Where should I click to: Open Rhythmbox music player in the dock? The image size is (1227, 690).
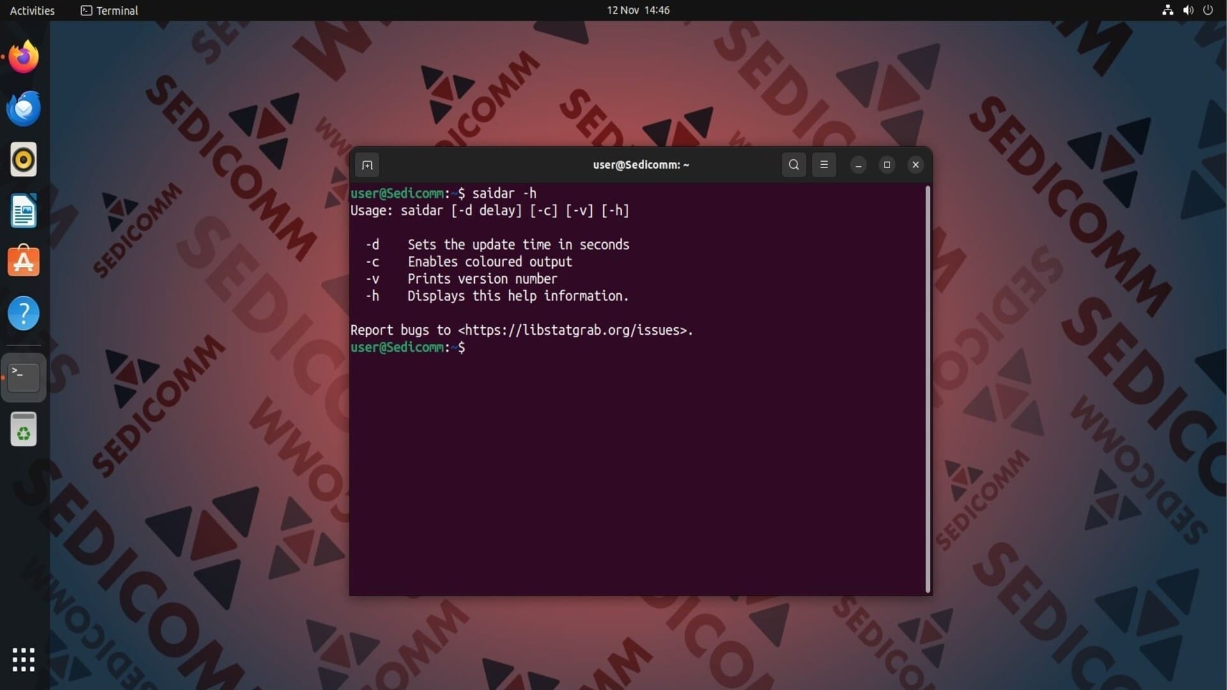(24, 159)
